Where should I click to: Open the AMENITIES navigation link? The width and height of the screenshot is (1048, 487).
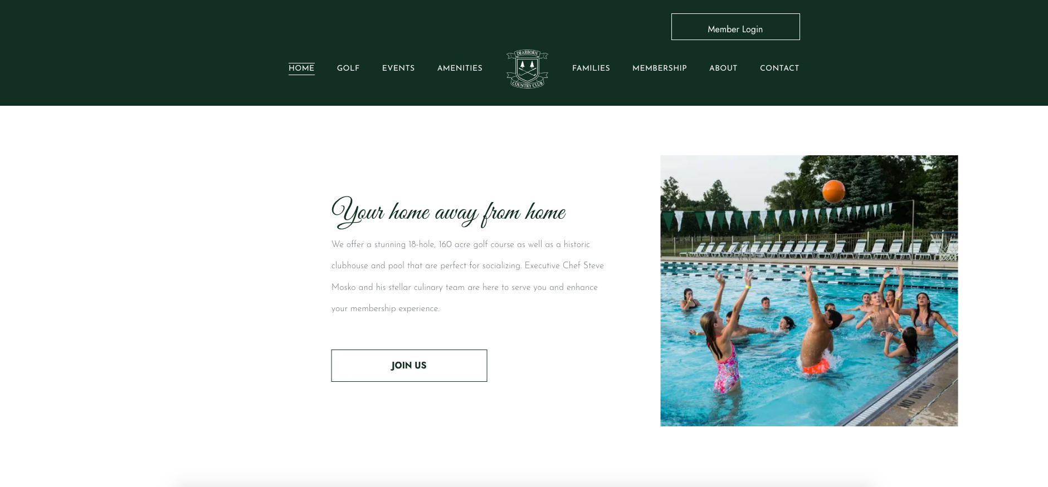coord(460,68)
